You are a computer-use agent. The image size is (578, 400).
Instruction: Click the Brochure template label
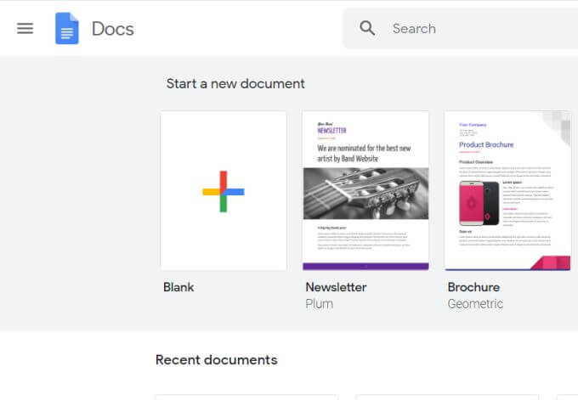(x=473, y=287)
